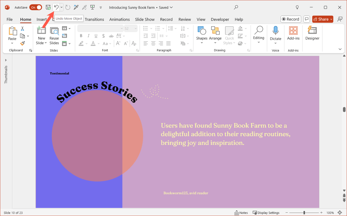
Task: Cut selection with the scissors icon
Action: point(23,29)
